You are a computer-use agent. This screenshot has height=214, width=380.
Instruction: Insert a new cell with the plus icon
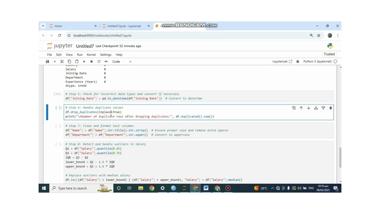55,62
